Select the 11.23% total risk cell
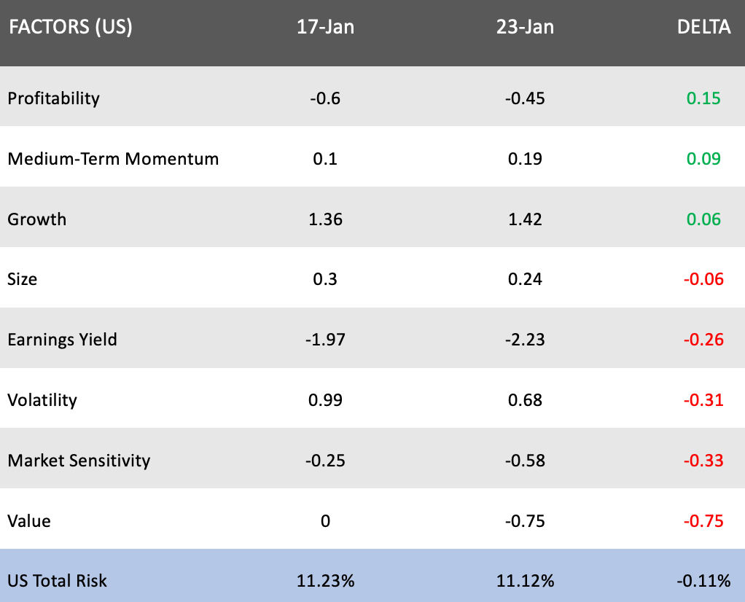745x602 pixels. [325, 581]
